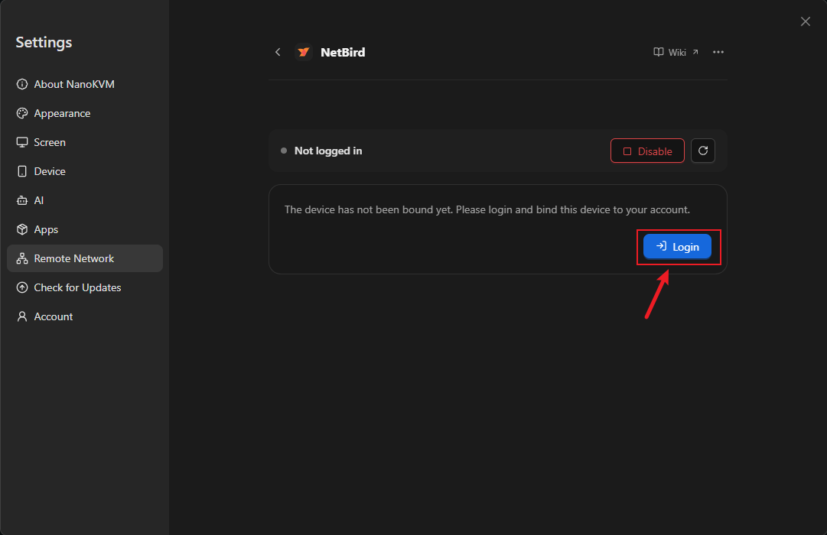Open the Wiki link
The image size is (827, 535).
(676, 52)
